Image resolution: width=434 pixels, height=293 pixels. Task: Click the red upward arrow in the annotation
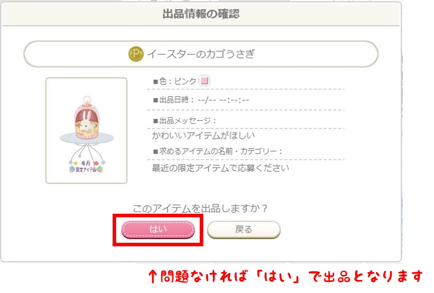(153, 277)
